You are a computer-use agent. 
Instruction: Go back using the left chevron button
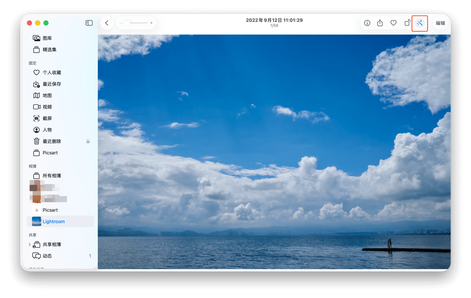[107, 23]
